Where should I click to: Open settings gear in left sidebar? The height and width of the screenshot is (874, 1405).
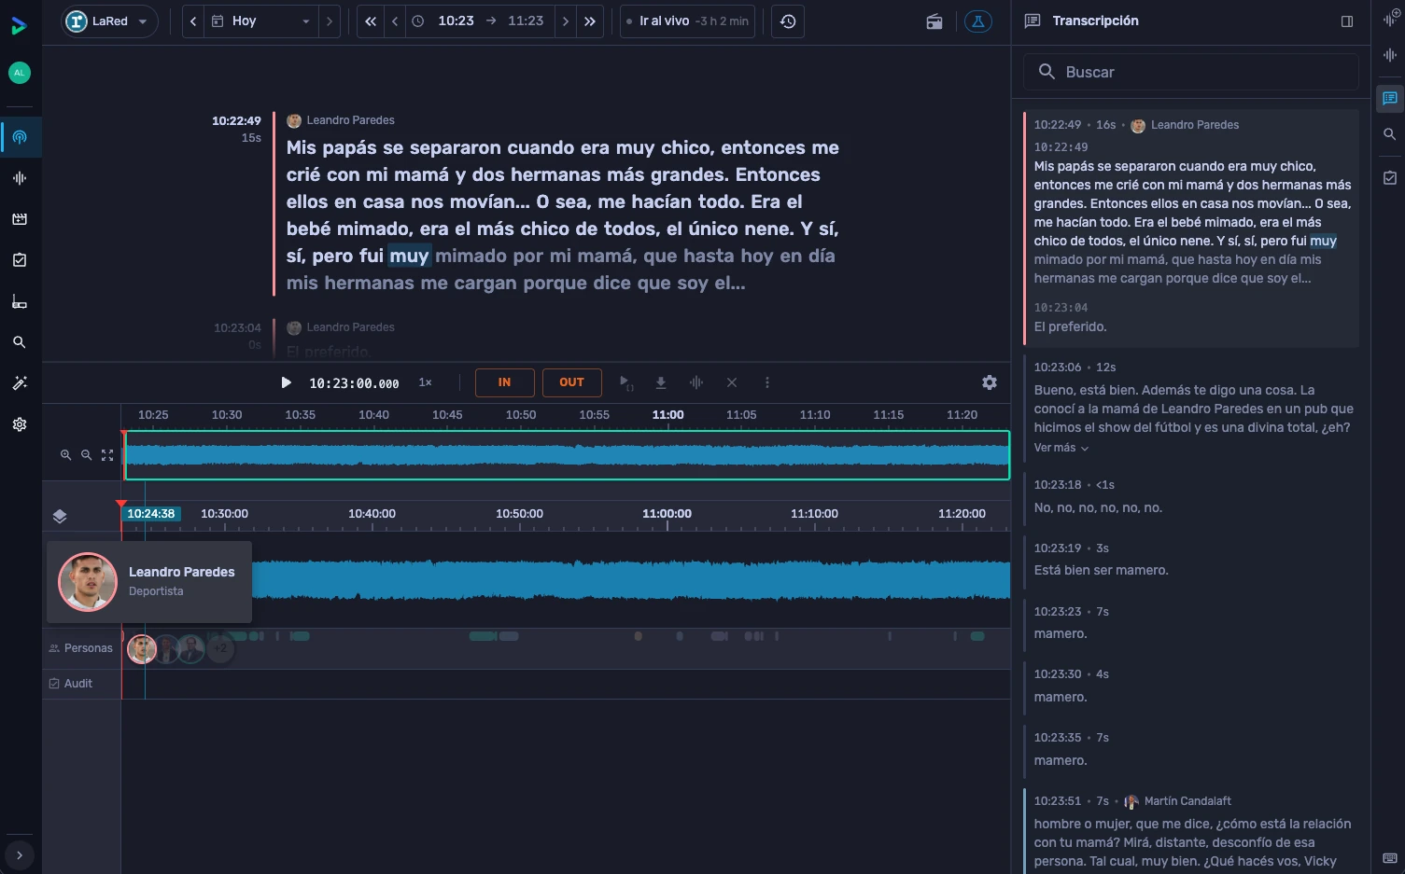pyautogui.click(x=20, y=424)
